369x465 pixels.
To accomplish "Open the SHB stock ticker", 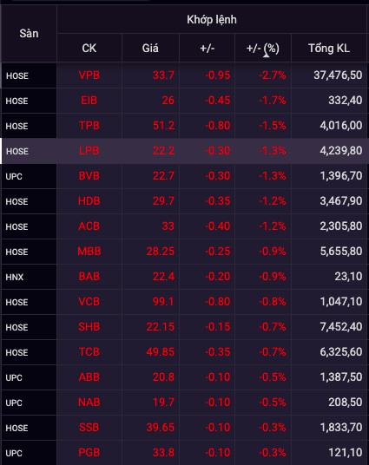I will [x=89, y=327].
